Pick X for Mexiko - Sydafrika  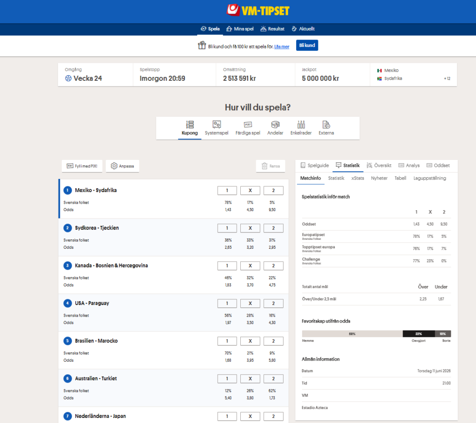tap(250, 191)
